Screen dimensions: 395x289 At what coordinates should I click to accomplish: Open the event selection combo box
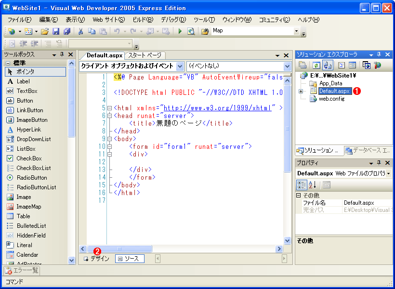287,66
